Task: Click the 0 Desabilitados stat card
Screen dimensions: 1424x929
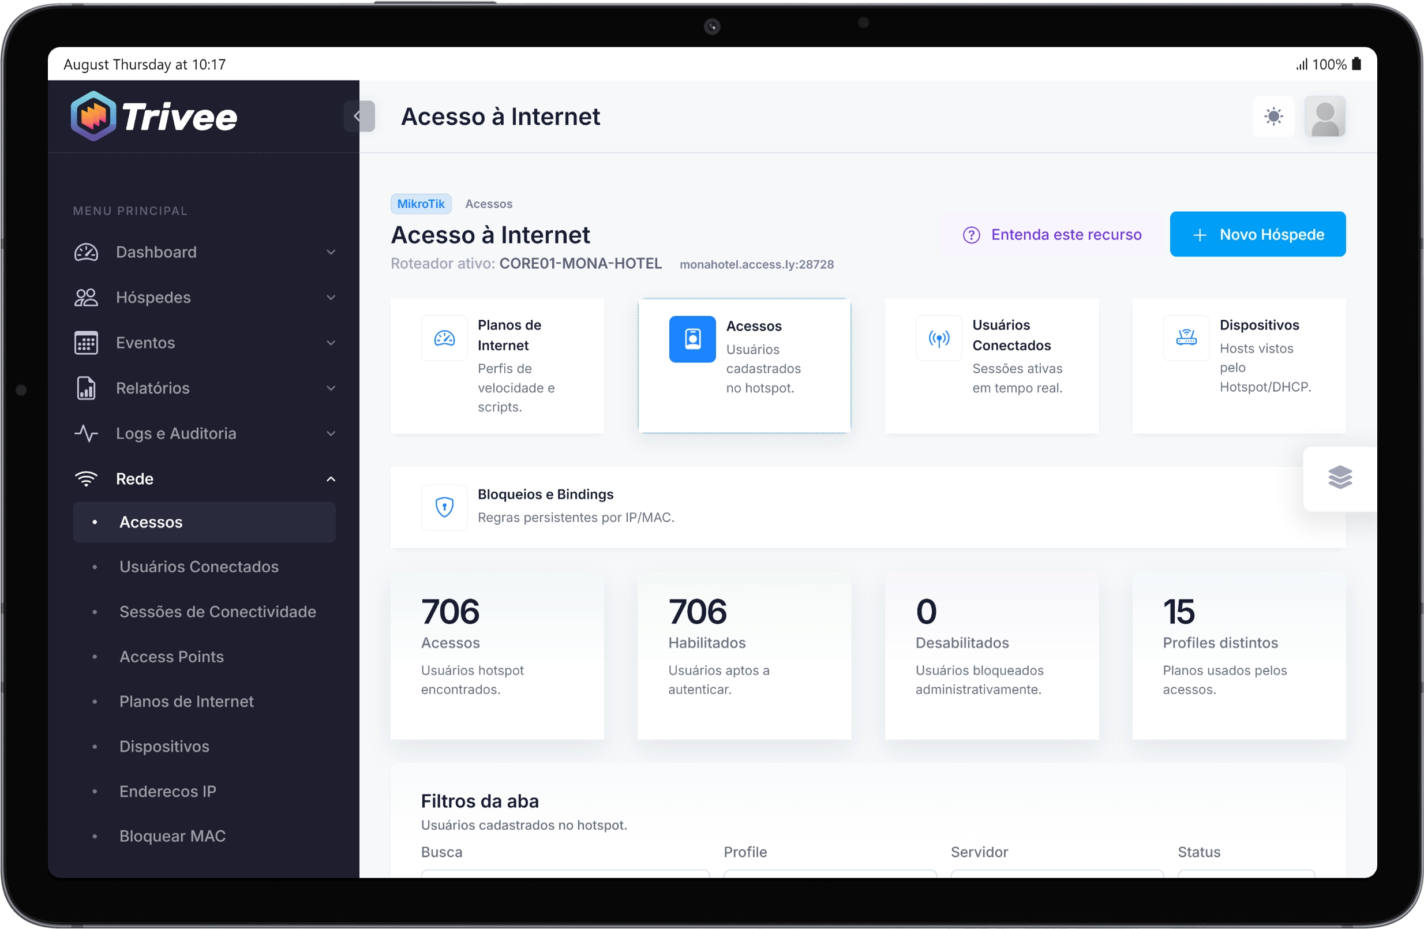Action: [x=991, y=656]
